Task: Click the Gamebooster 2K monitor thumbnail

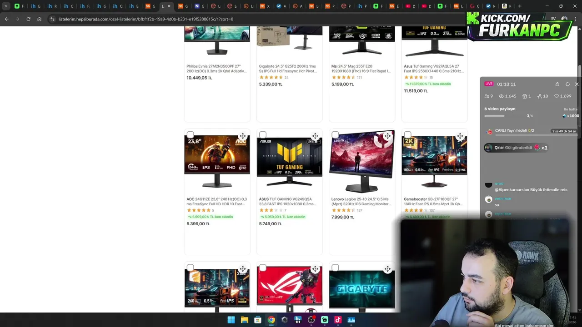Action: 434,161
